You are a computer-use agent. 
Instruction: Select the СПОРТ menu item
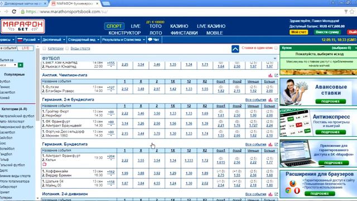(x=114, y=26)
